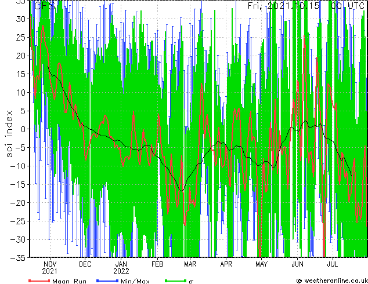
Task: Click the sigma symbol legend label
Action: pos(191,281)
